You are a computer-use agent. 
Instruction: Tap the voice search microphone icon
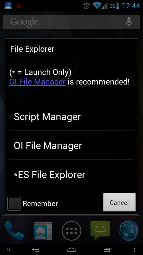click(129, 22)
